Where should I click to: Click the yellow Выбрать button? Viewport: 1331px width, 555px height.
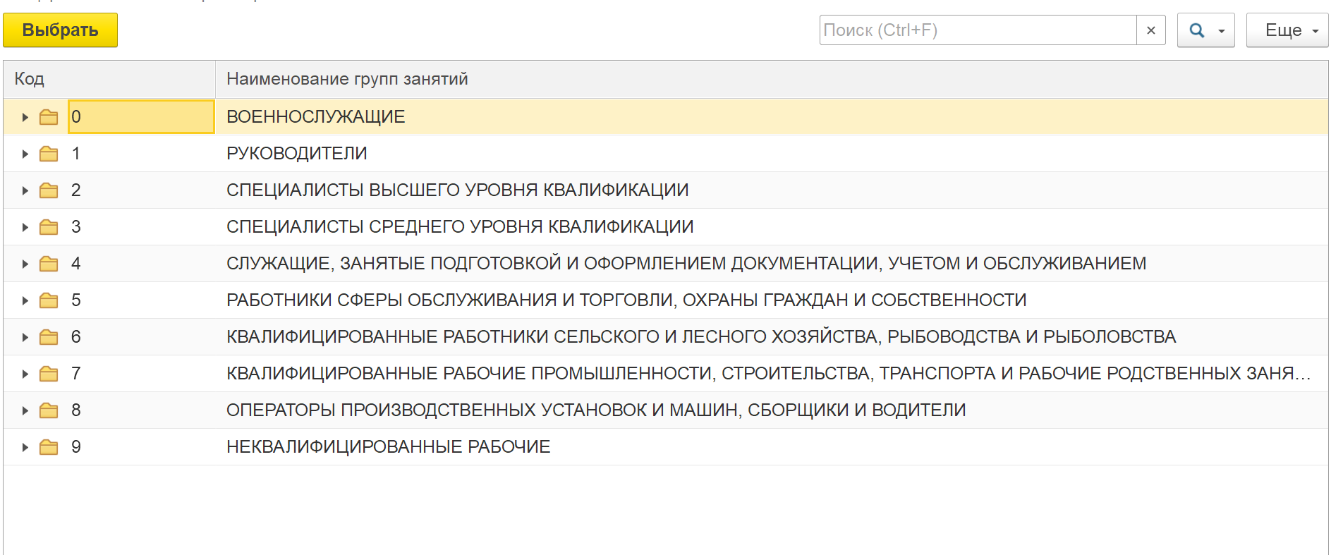tap(60, 30)
